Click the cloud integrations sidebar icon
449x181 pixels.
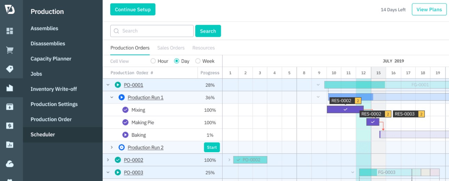10,163
